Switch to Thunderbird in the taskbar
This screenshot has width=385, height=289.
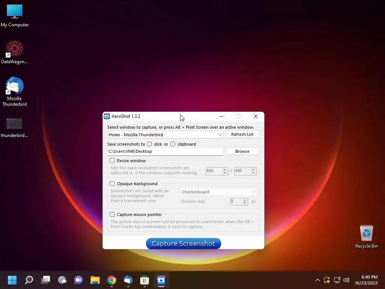pyautogui.click(x=128, y=280)
